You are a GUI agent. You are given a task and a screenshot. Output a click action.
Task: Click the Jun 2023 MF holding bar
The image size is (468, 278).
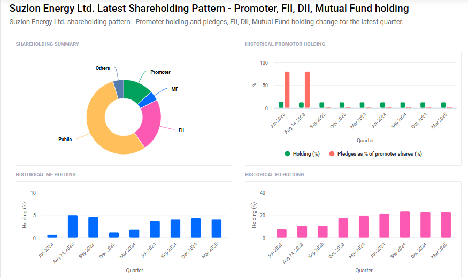(52, 236)
